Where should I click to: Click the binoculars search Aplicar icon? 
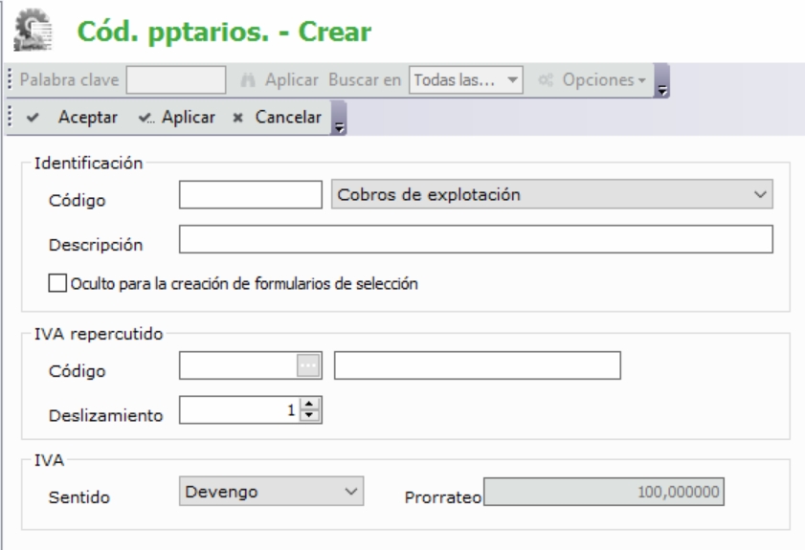point(246,78)
